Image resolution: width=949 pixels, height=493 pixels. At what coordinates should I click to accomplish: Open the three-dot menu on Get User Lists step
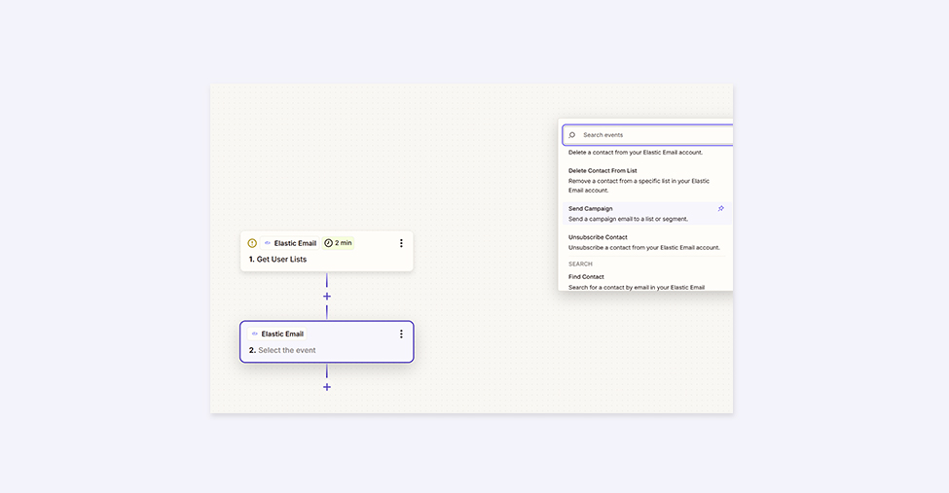pos(401,243)
